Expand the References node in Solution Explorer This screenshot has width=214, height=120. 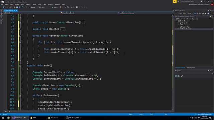click(x=178, y=25)
